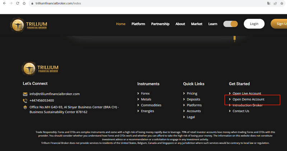Screen dimensions: 287x151
Task: Click the Trillium Financial Broker footer logo
Action: click(40, 69)
